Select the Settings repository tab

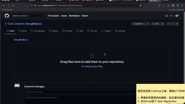(120, 31)
